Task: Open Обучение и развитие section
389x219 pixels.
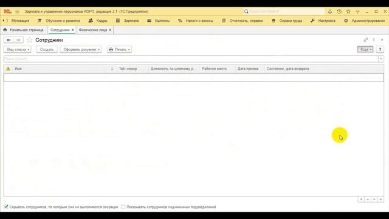Action: point(59,21)
